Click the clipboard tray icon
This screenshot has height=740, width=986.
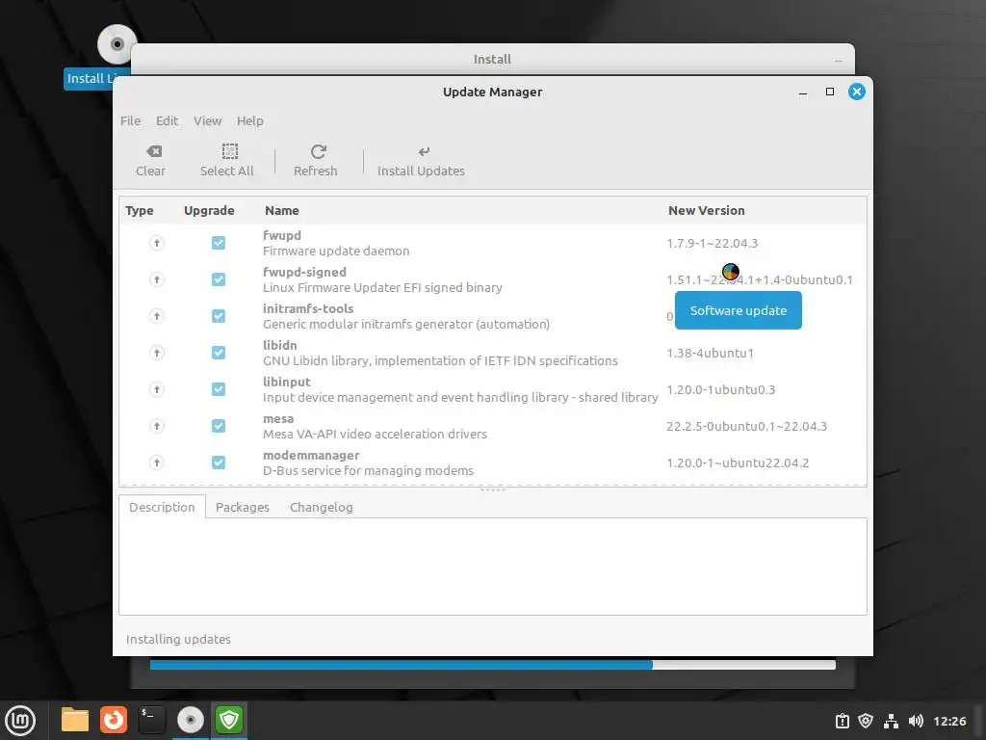pyautogui.click(x=843, y=721)
